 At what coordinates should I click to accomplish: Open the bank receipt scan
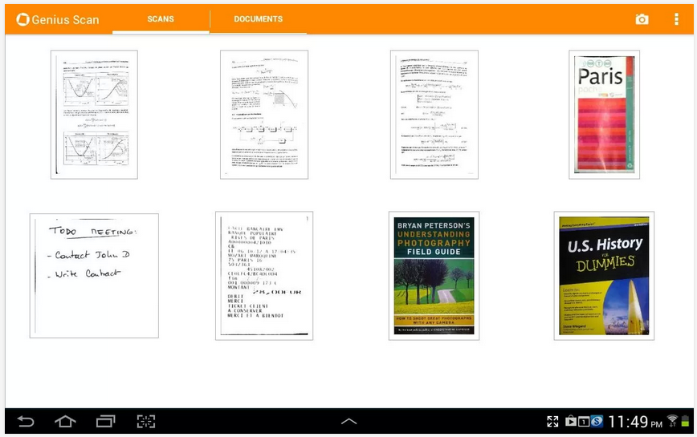[264, 276]
